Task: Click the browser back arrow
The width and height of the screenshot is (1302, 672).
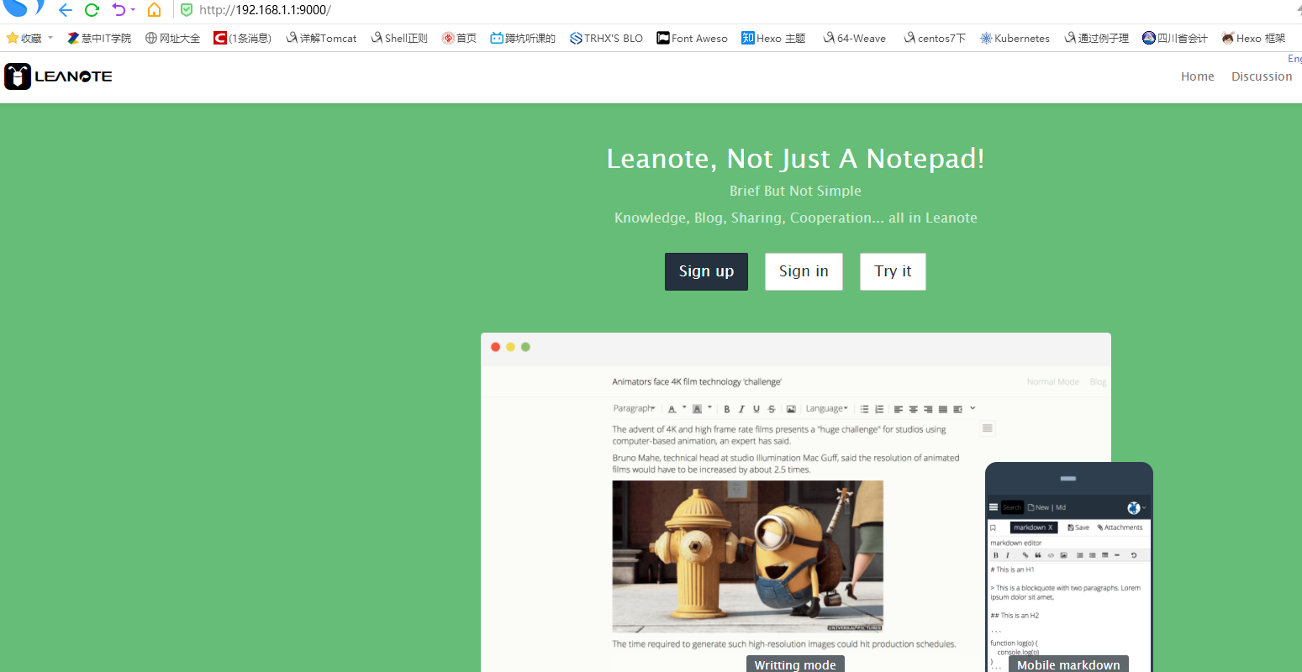Action: [66, 10]
